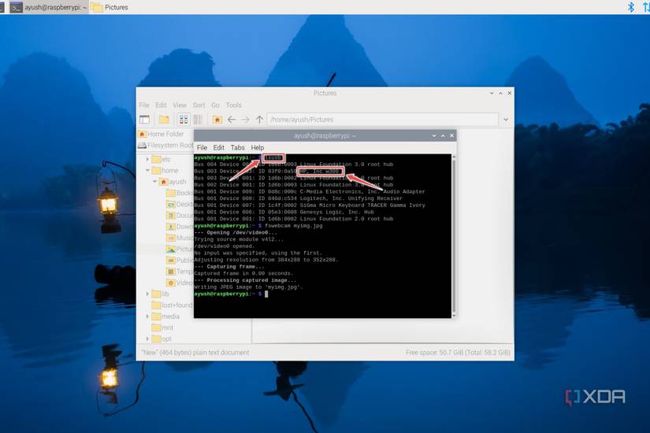Screen dimensions: 650x433
Task: Select the Documents folder icon
Action: (x=170, y=215)
